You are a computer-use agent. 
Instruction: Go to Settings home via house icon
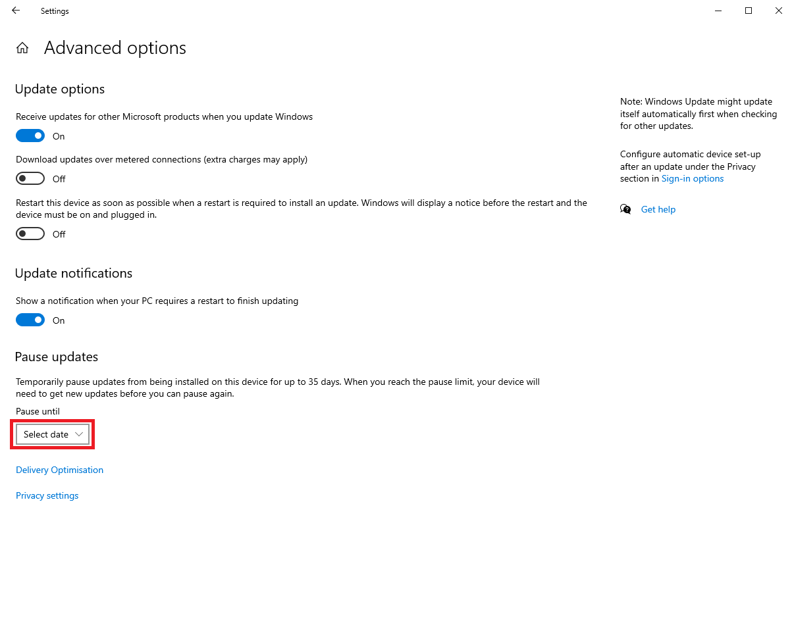tap(22, 48)
